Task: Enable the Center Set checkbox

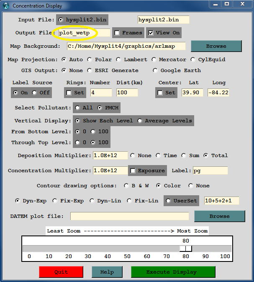Action: coord(160,93)
